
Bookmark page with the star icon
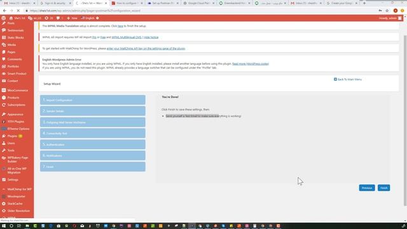point(387,11)
